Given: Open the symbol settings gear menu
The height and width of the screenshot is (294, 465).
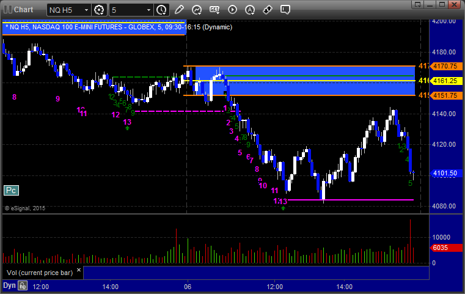Looking at the screenshot, I should point(99,10).
